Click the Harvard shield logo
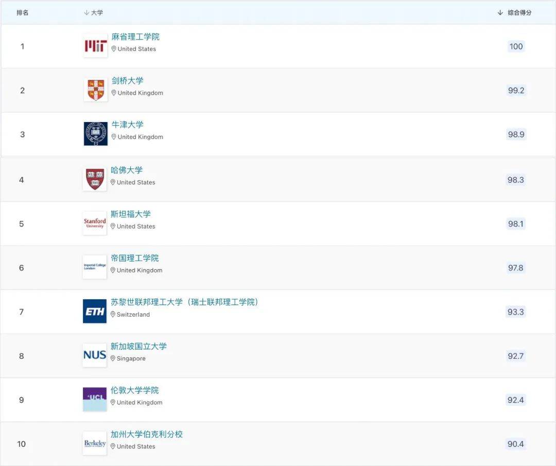 click(x=95, y=179)
